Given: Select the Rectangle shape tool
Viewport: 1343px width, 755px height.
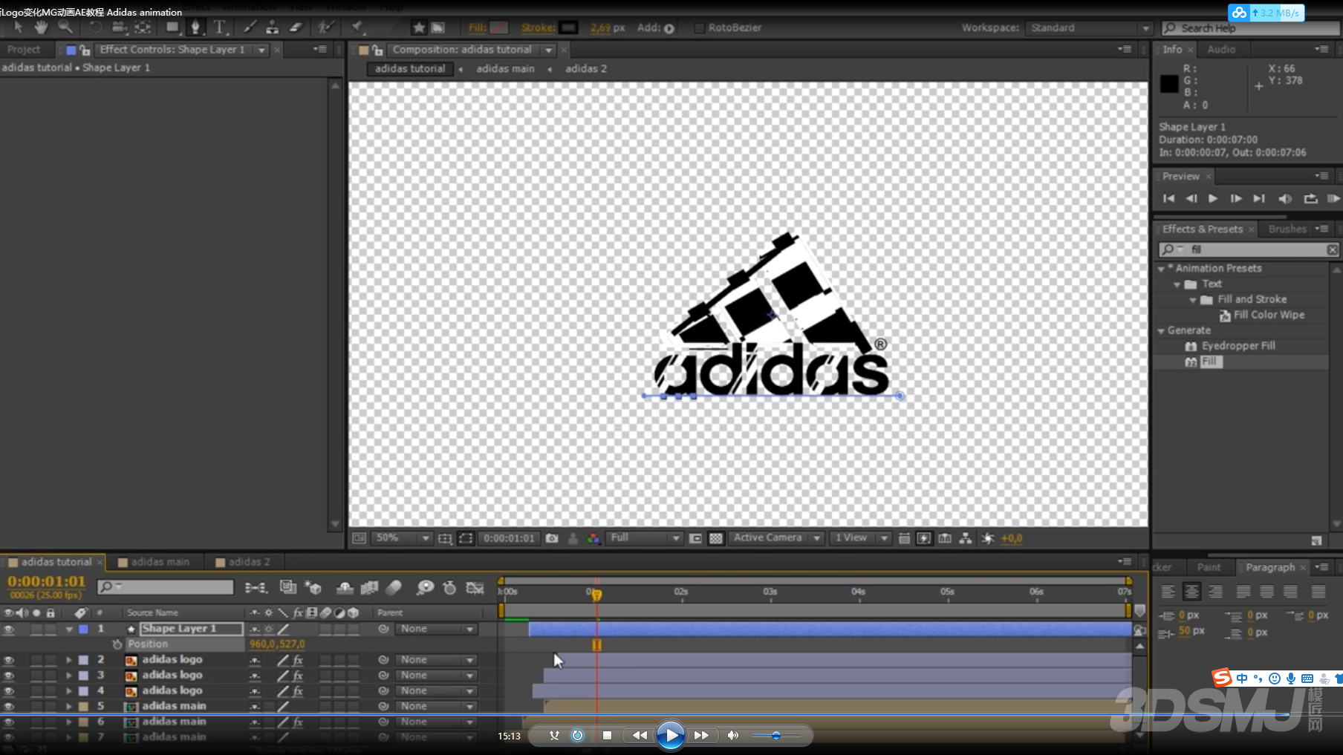Looking at the screenshot, I should [172, 27].
